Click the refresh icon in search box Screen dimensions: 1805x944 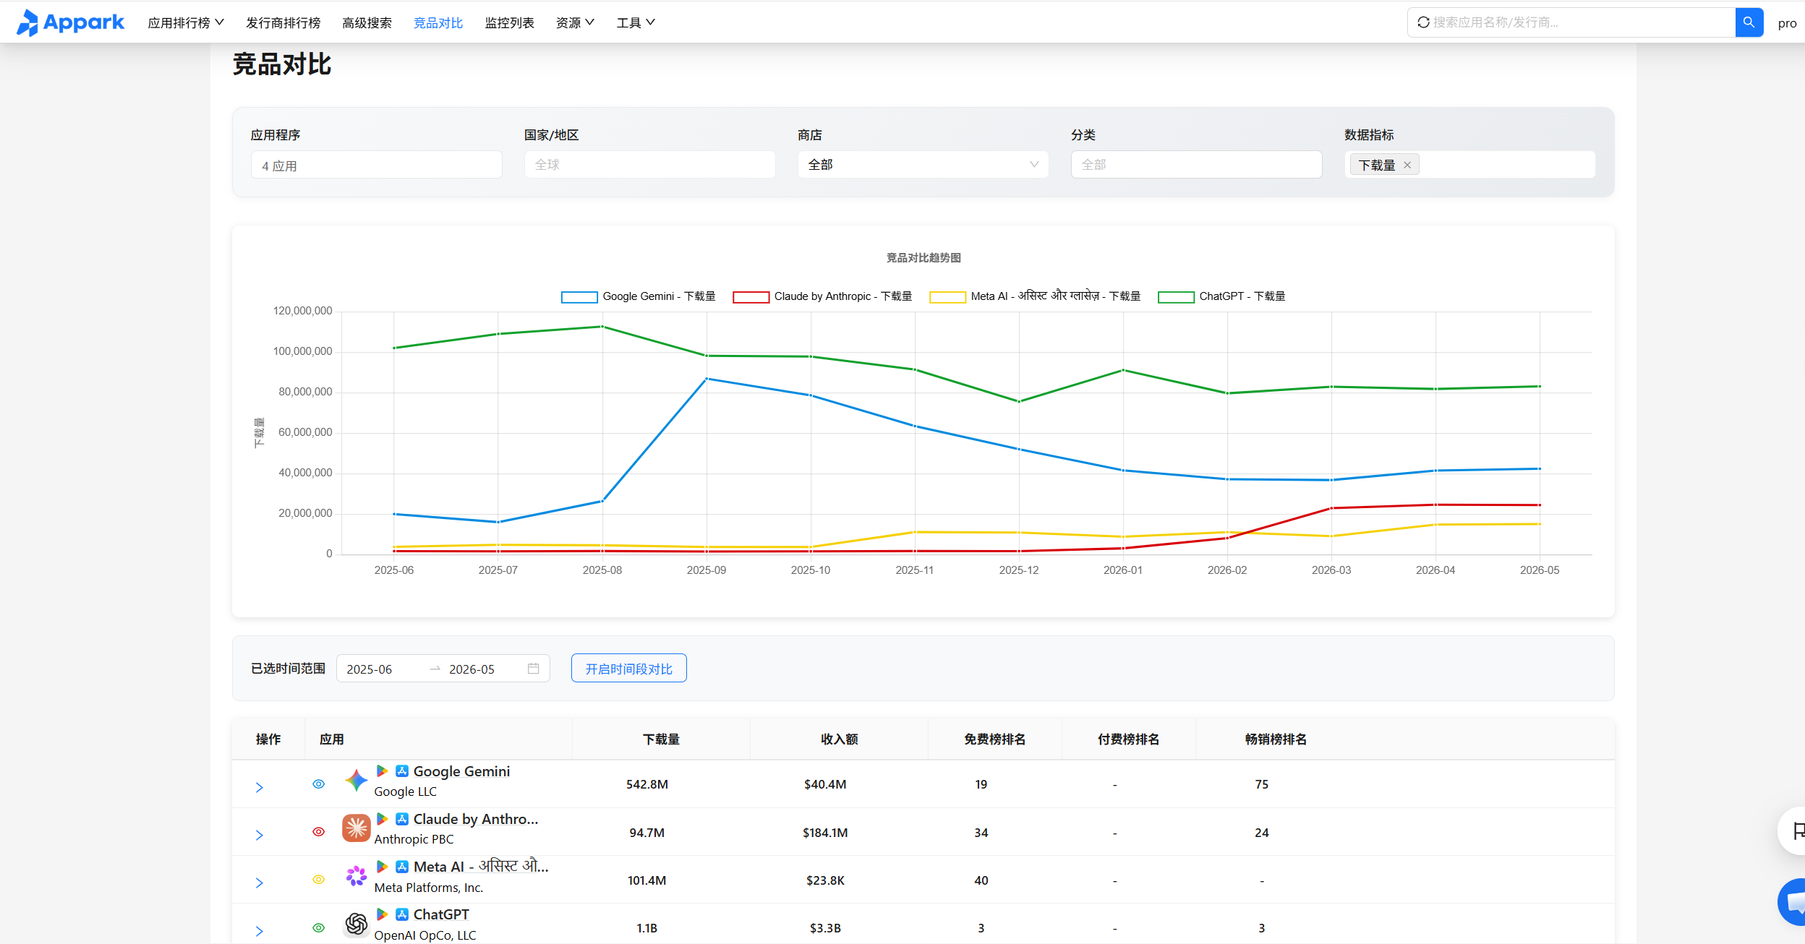click(1423, 22)
